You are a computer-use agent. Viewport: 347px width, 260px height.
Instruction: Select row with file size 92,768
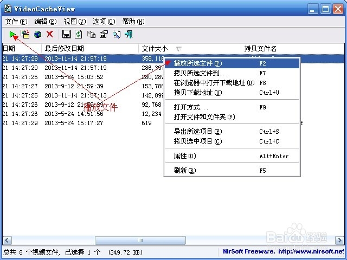[x=83, y=105]
